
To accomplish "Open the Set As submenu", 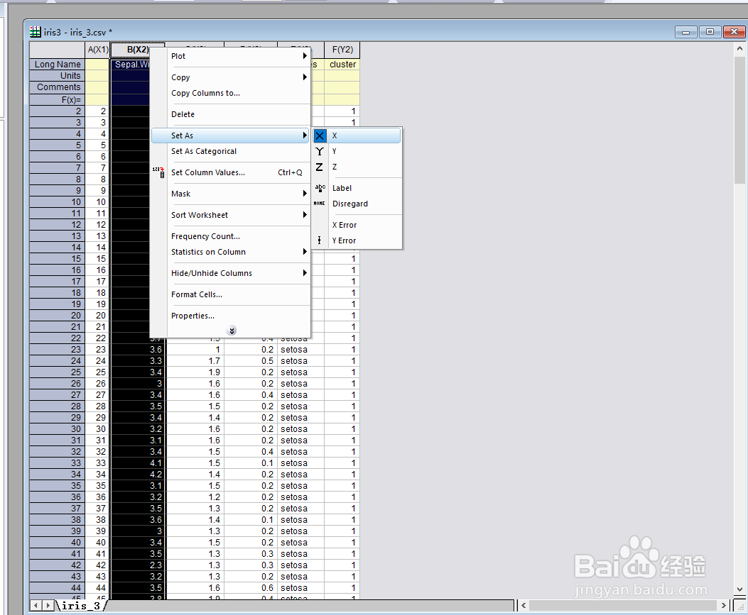I will 230,135.
